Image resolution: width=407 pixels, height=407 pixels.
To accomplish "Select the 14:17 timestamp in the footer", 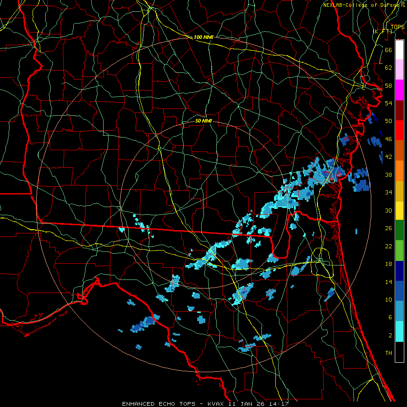I will [x=278, y=404].
